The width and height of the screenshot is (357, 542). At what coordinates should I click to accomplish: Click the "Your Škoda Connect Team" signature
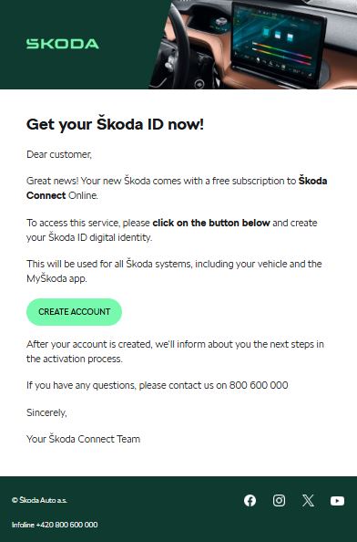[84, 439]
